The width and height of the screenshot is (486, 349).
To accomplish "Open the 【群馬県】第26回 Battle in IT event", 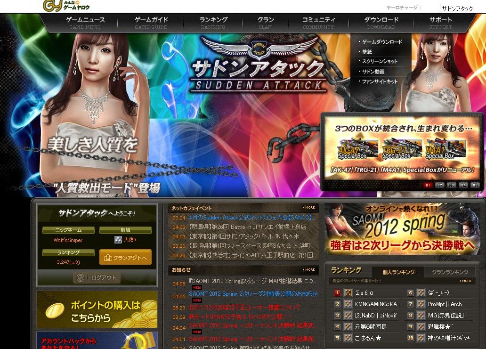I will (x=247, y=227).
